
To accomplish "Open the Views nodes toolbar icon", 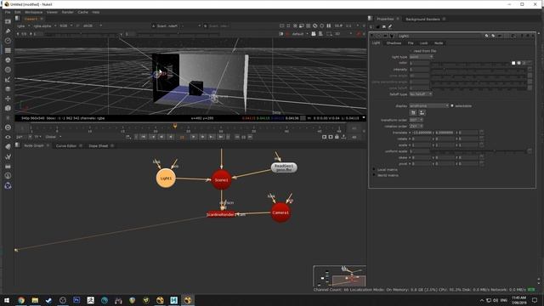I will click(x=8, y=137).
